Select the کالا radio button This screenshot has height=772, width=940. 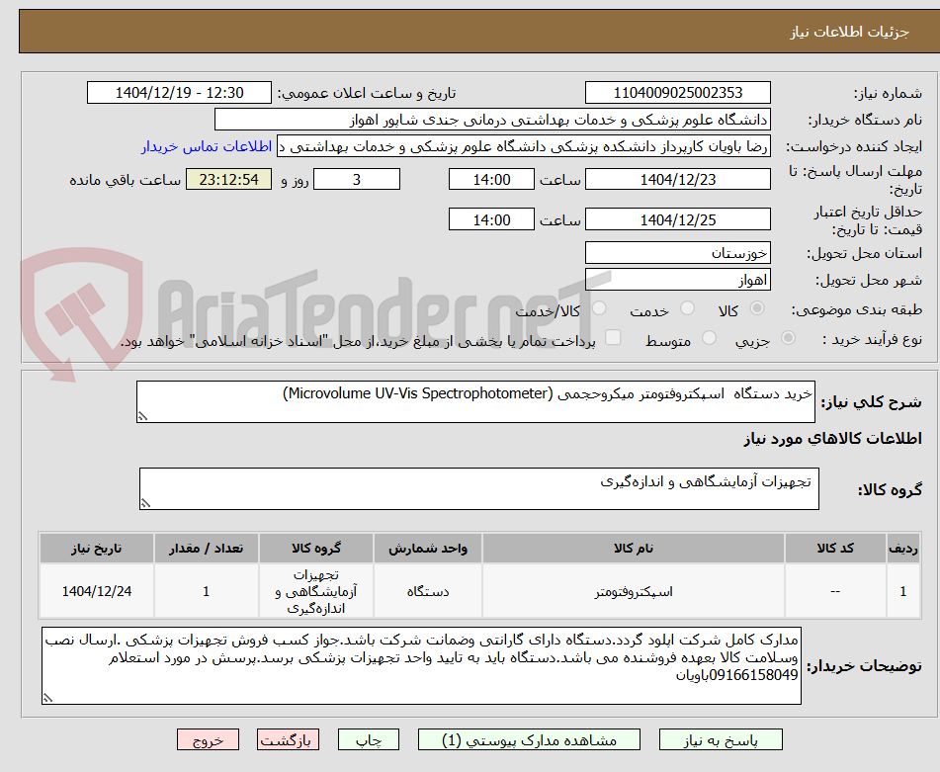coord(757,308)
